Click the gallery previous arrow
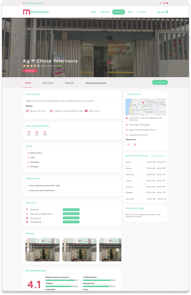The width and height of the screenshot is (191, 295). tap(28, 250)
